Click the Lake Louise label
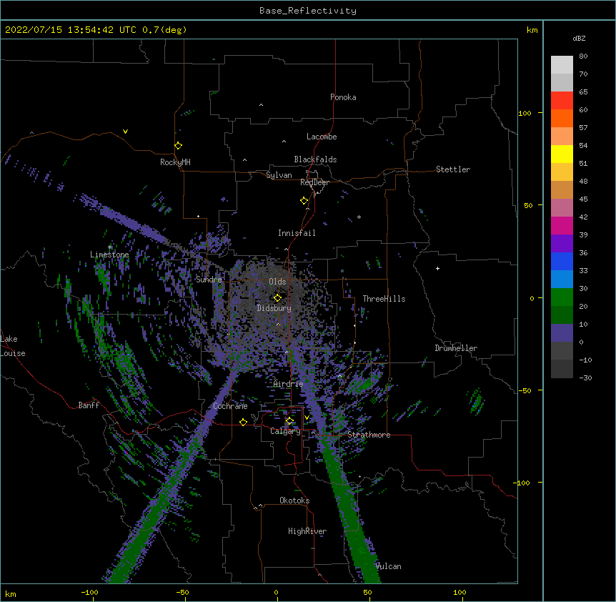The height and width of the screenshot is (602, 616). click(x=13, y=346)
